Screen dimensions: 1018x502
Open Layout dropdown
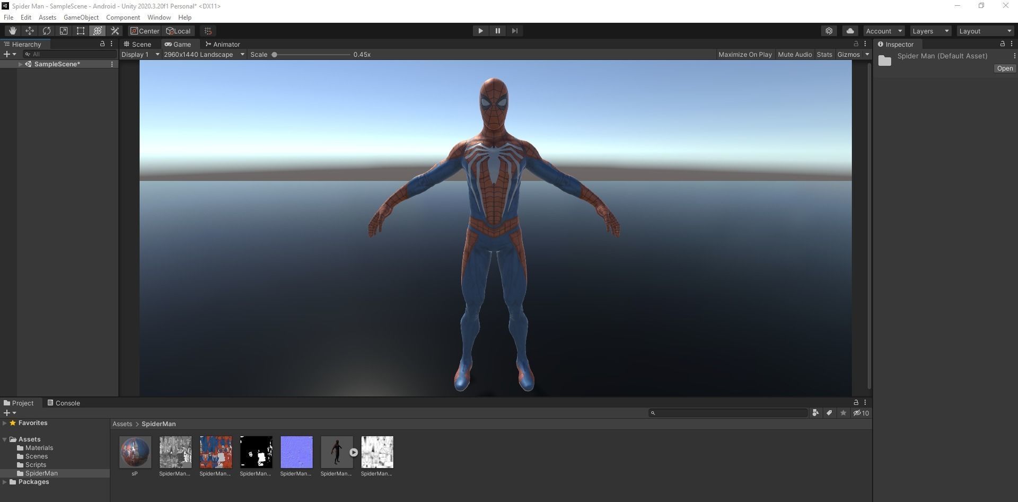click(x=985, y=31)
